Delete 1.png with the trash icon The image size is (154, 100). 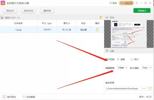coord(97,30)
